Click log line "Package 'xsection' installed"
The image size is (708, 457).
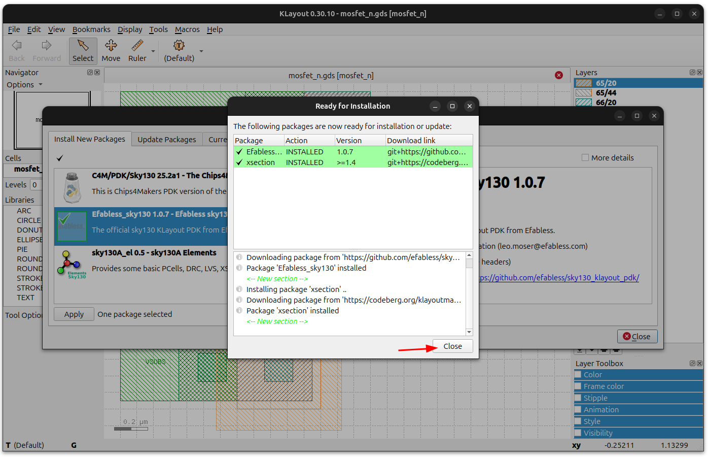pos(293,311)
